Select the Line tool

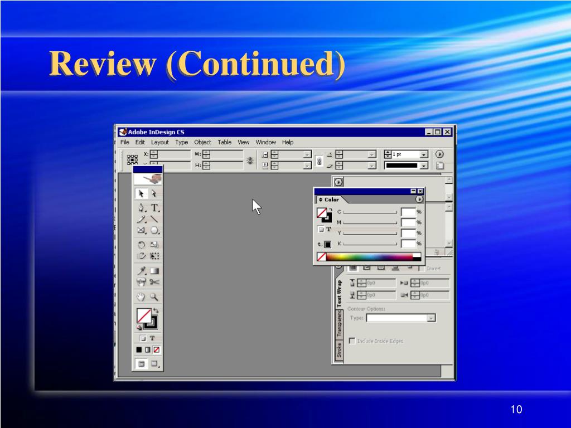click(x=154, y=219)
